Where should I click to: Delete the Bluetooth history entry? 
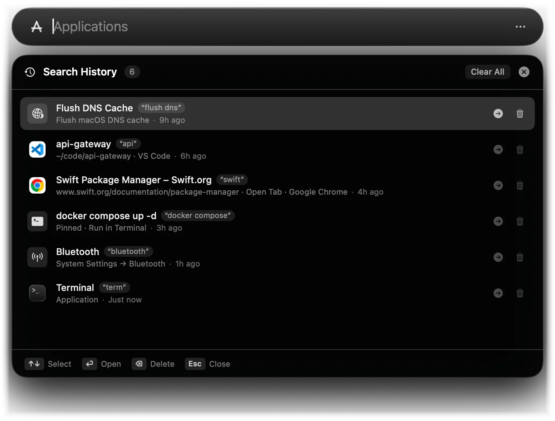click(x=520, y=257)
